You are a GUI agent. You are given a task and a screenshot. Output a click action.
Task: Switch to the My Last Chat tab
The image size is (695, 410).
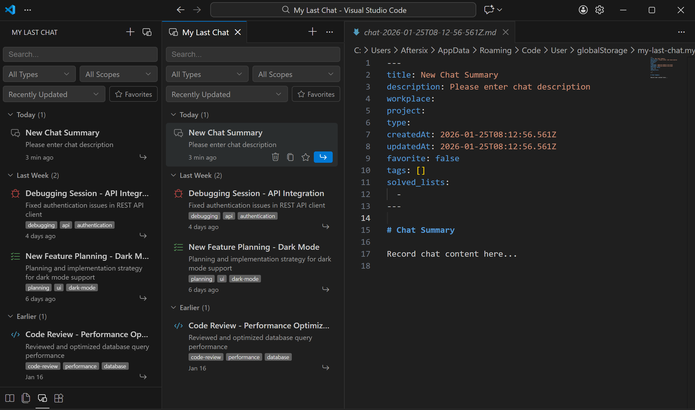(205, 32)
